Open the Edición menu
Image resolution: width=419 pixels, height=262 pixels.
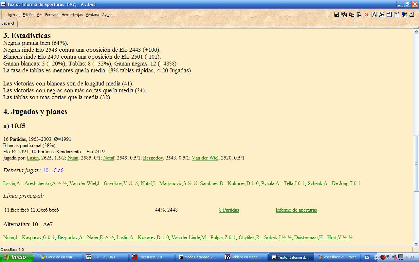click(28, 15)
